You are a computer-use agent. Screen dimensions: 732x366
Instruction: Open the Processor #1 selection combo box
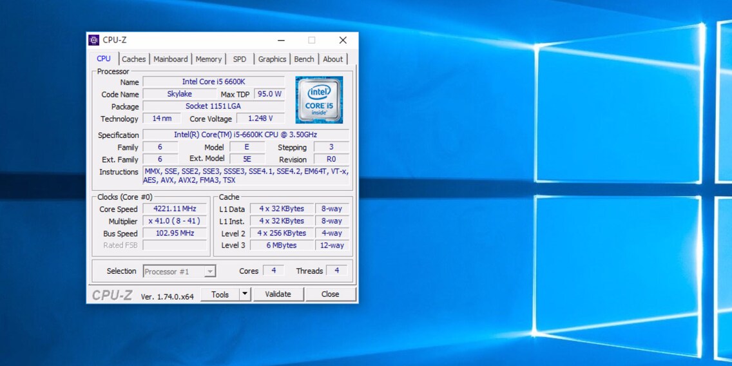click(180, 271)
